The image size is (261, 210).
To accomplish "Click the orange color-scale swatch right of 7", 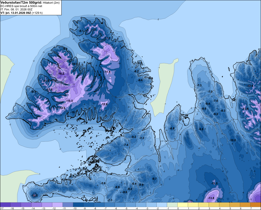I will pos(256,205).
